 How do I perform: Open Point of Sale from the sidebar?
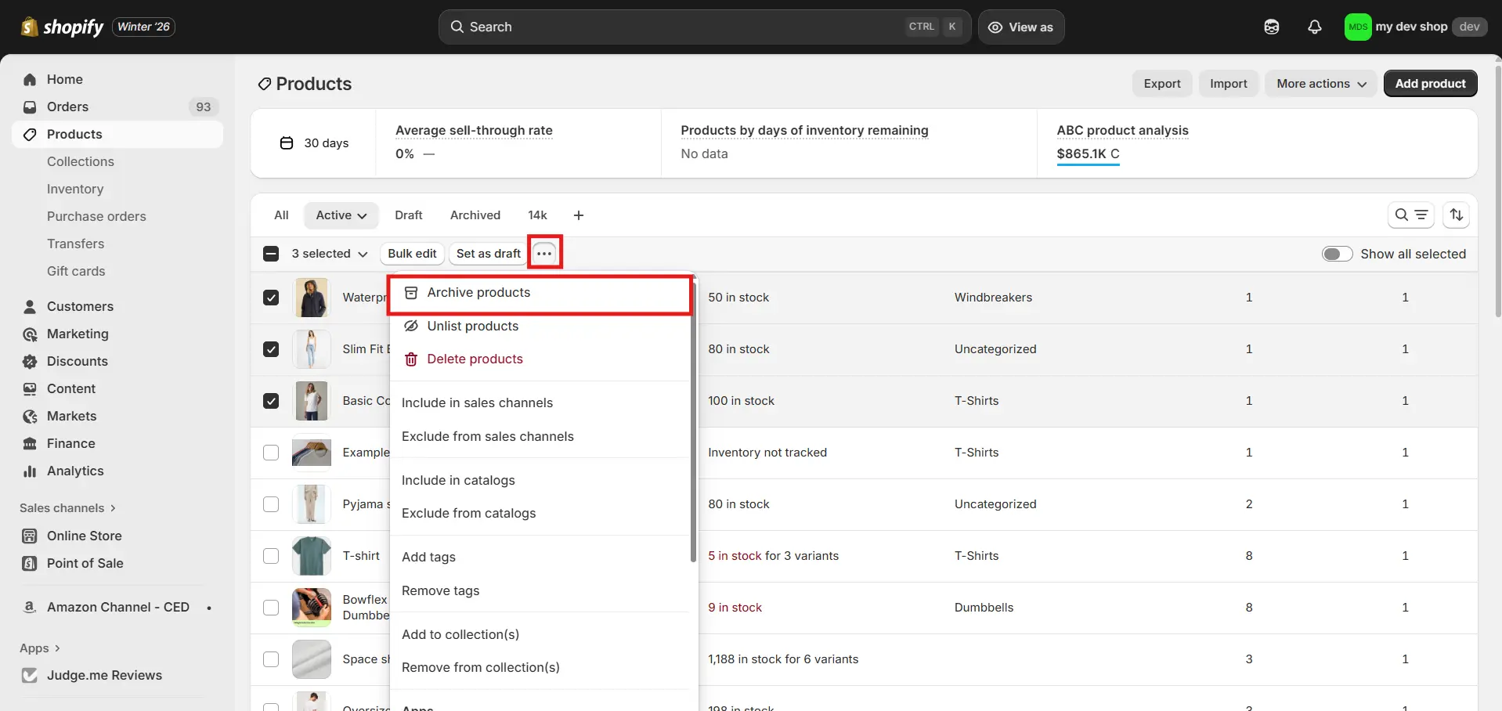(x=84, y=563)
